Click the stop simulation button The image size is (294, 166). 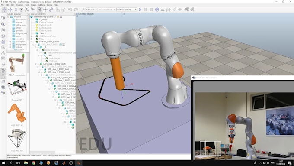click(151, 10)
